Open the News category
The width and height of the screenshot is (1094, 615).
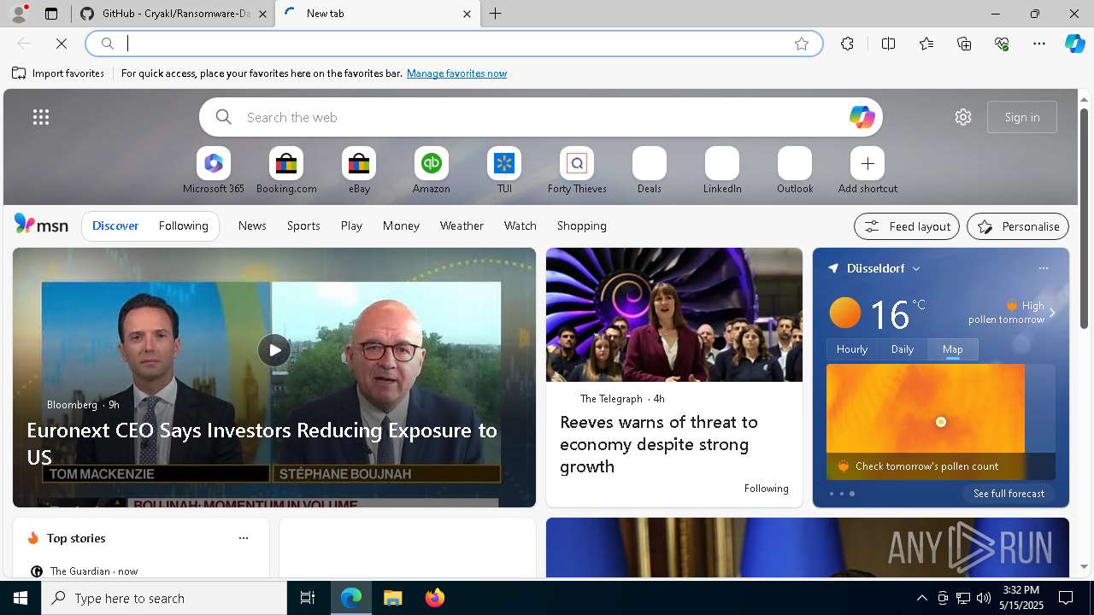(x=252, y=225)
